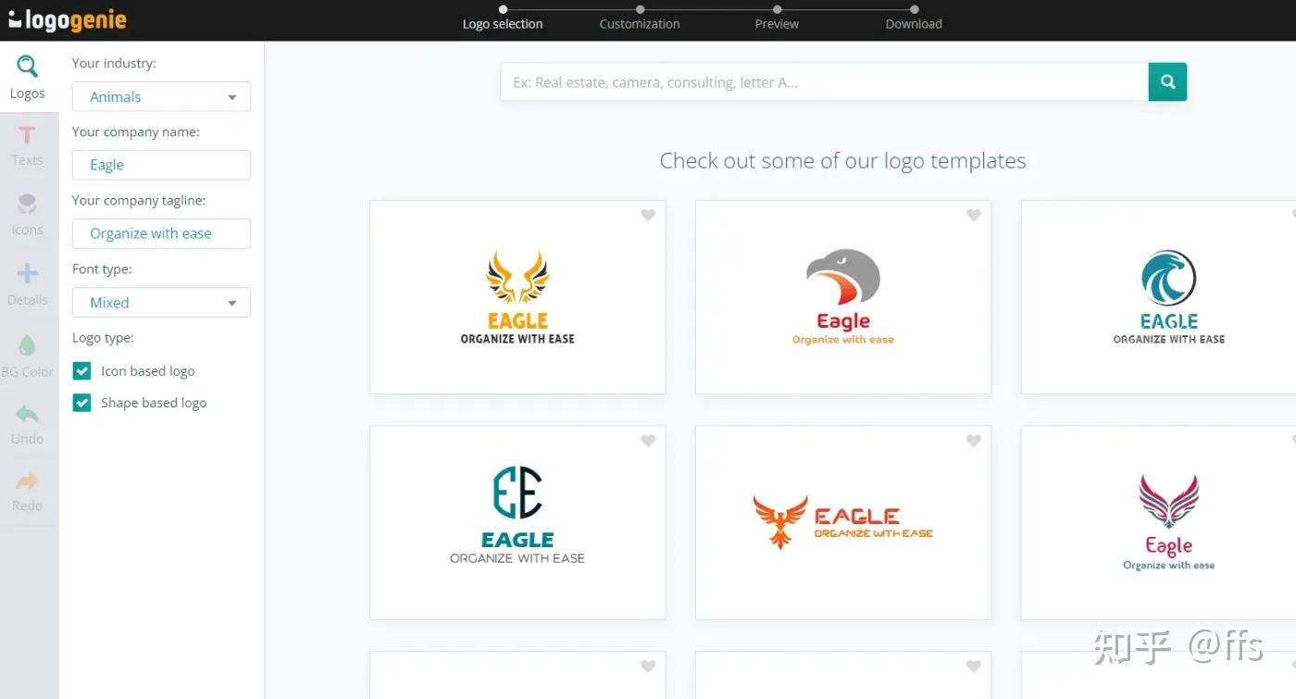
Task: Toggle Icon based logo checkbox
Action: (x=81, y=371)
